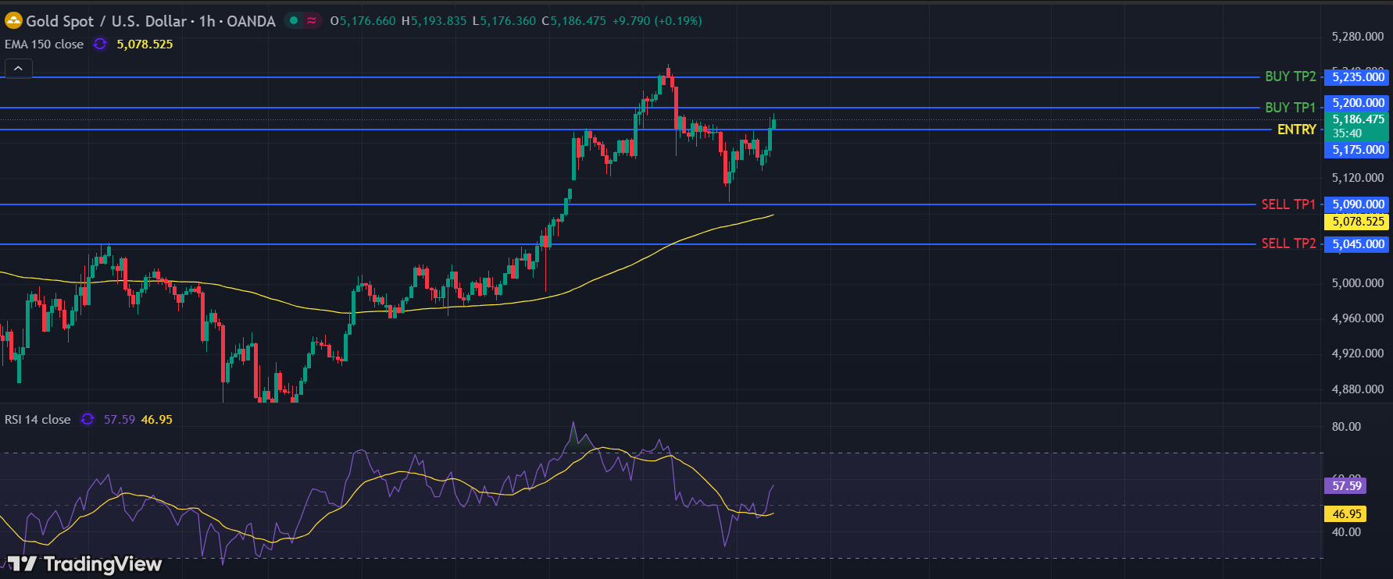Select the yellow ENTRY line label

click(1296, 130)
